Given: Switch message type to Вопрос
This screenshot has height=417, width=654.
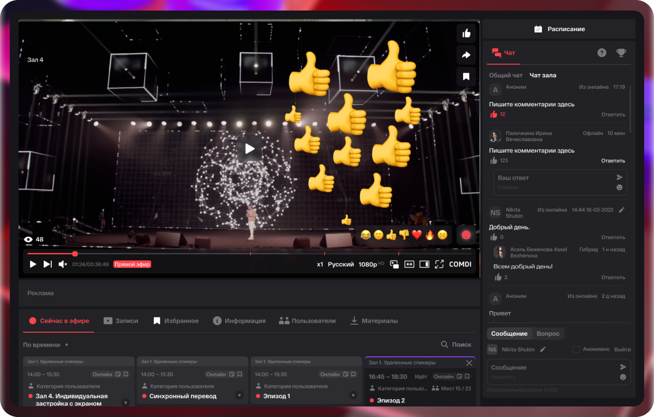Looking at the screenshot, I should [548, 334].
